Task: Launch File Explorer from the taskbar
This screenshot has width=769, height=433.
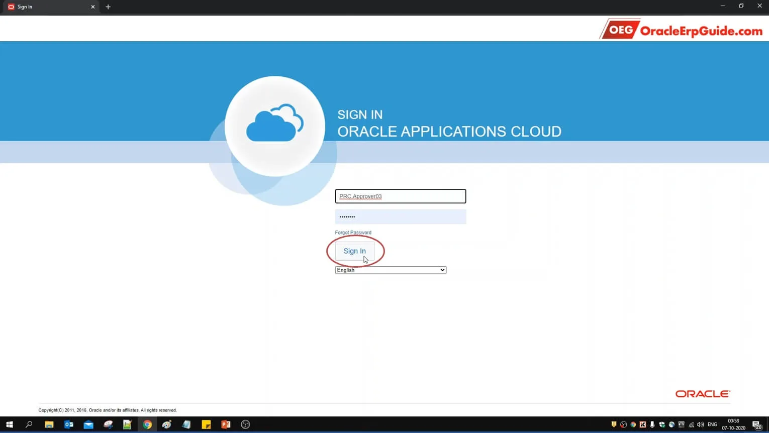Action: pyautogui.click(x=49, y=424)
